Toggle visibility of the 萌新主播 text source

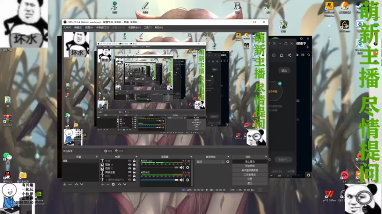pos(129,172)
